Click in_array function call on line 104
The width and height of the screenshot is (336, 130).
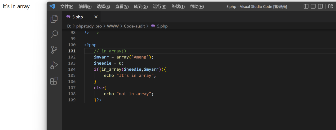pos(111,69)
